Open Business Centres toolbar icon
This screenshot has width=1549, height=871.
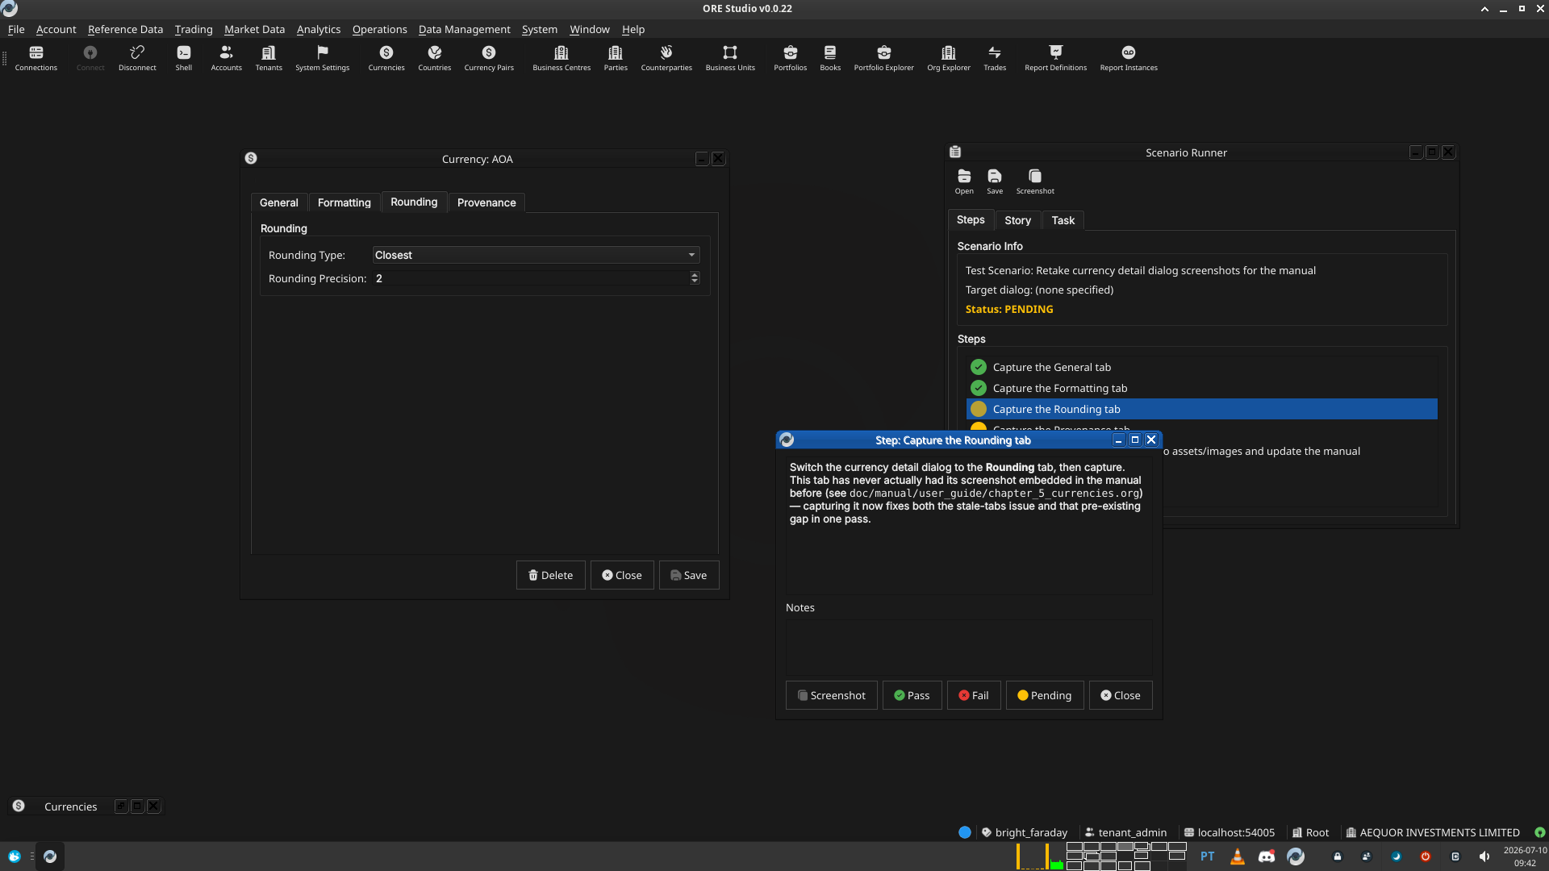coord(562,58)
